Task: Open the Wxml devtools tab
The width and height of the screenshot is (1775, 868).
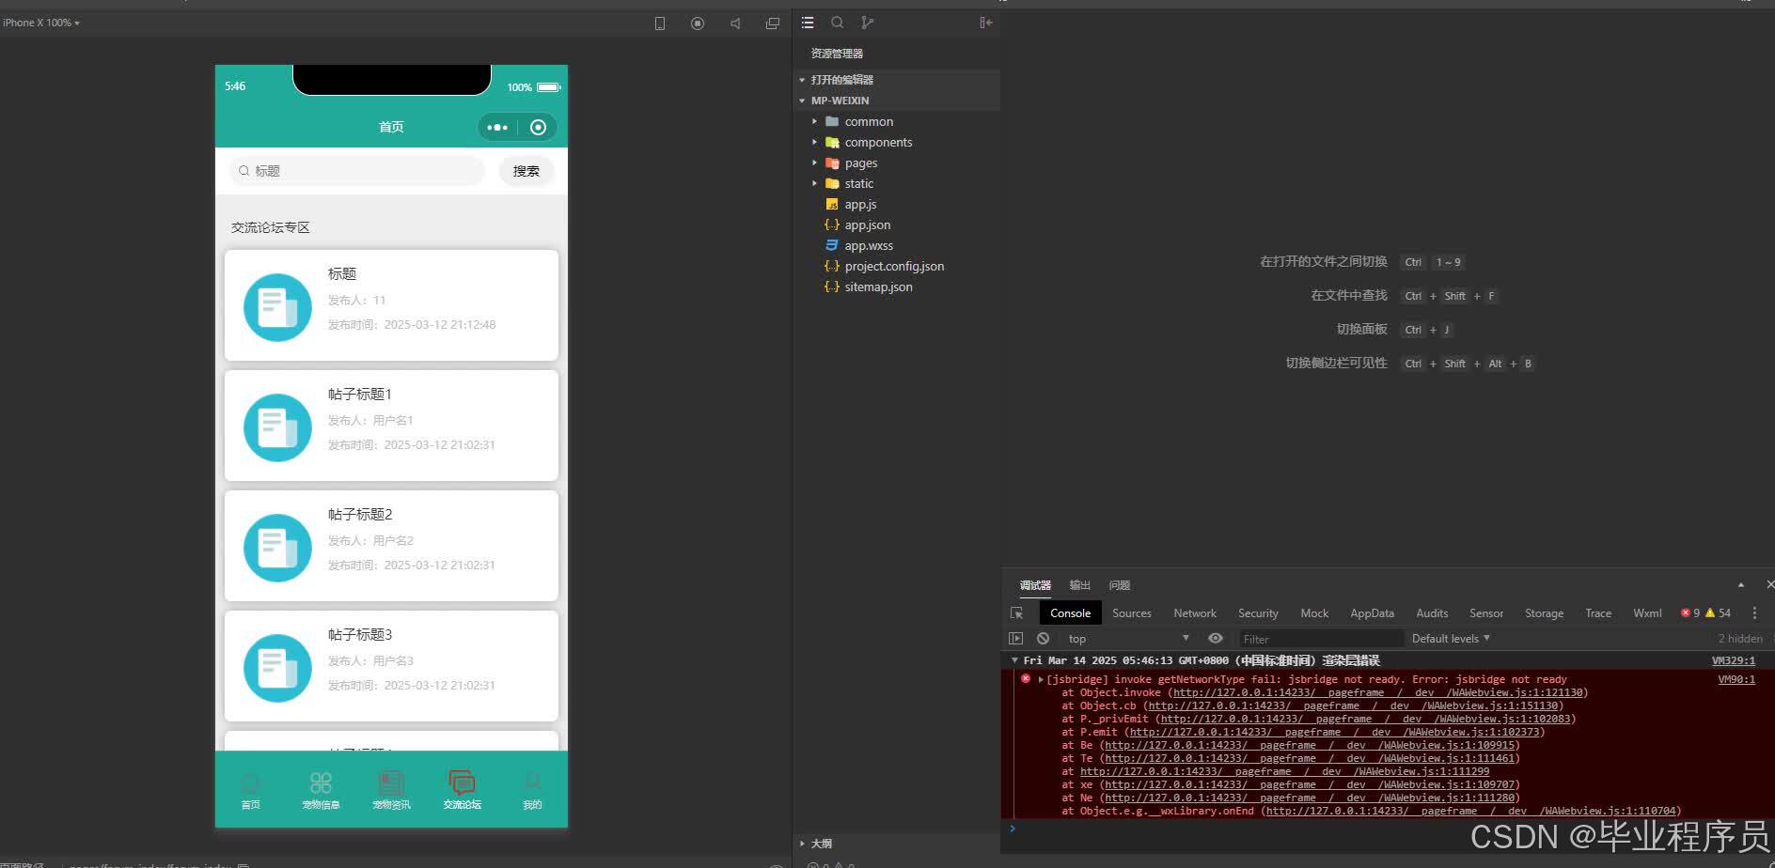Action: pyautogui.click(x=1647, y=612)
